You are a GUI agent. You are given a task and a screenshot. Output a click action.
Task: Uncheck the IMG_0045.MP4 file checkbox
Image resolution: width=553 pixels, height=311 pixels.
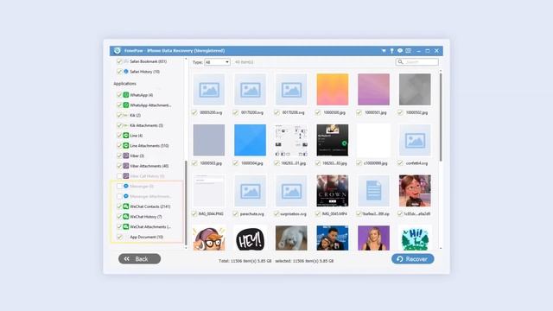pyautogui.click(x=318, y=213)
